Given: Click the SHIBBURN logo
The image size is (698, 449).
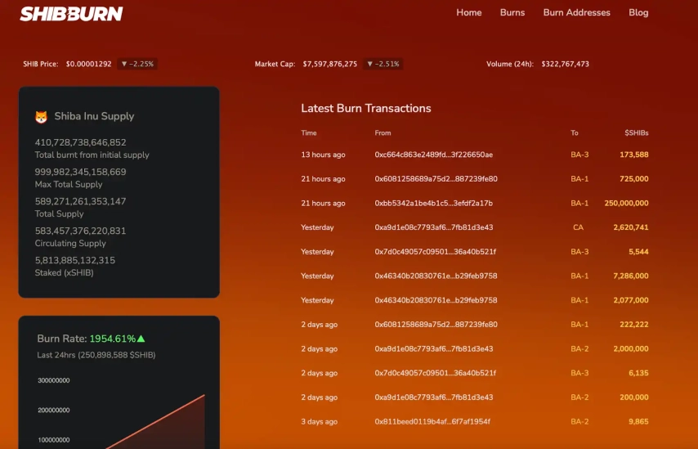Looking at the screenshot, I should coord(71,13).
